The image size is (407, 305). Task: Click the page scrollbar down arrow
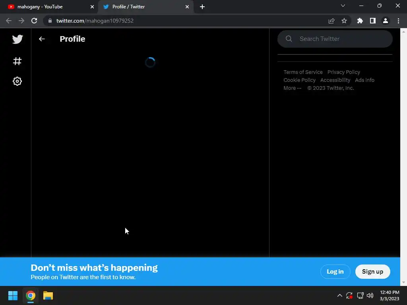(x=403, y=282)
